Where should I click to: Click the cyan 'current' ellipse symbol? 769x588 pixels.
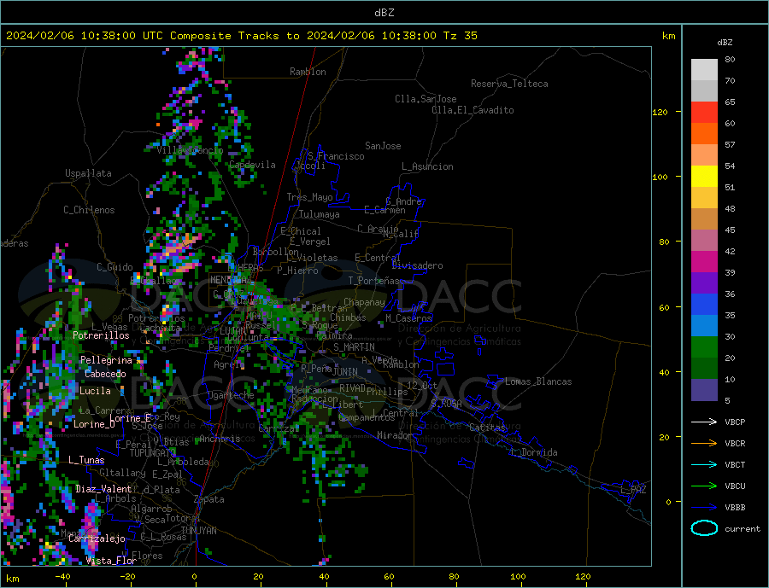click(704, 528)
